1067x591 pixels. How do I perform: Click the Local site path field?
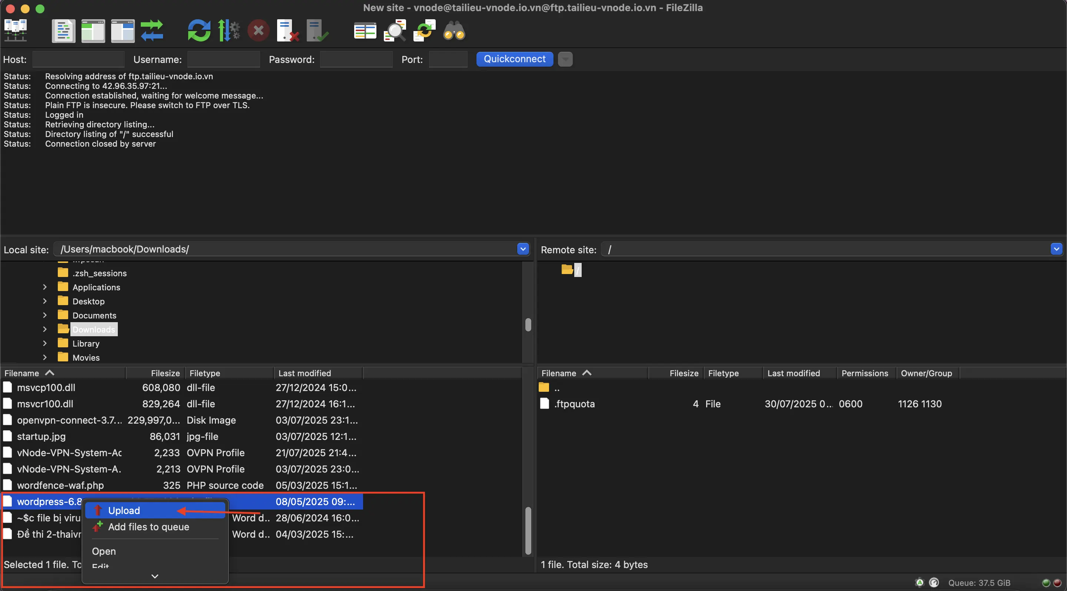[x=286, y=249]
